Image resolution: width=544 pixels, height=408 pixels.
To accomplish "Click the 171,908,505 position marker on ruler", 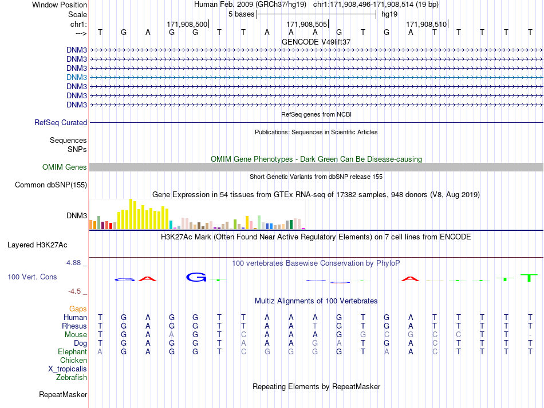I will [308, 24].
